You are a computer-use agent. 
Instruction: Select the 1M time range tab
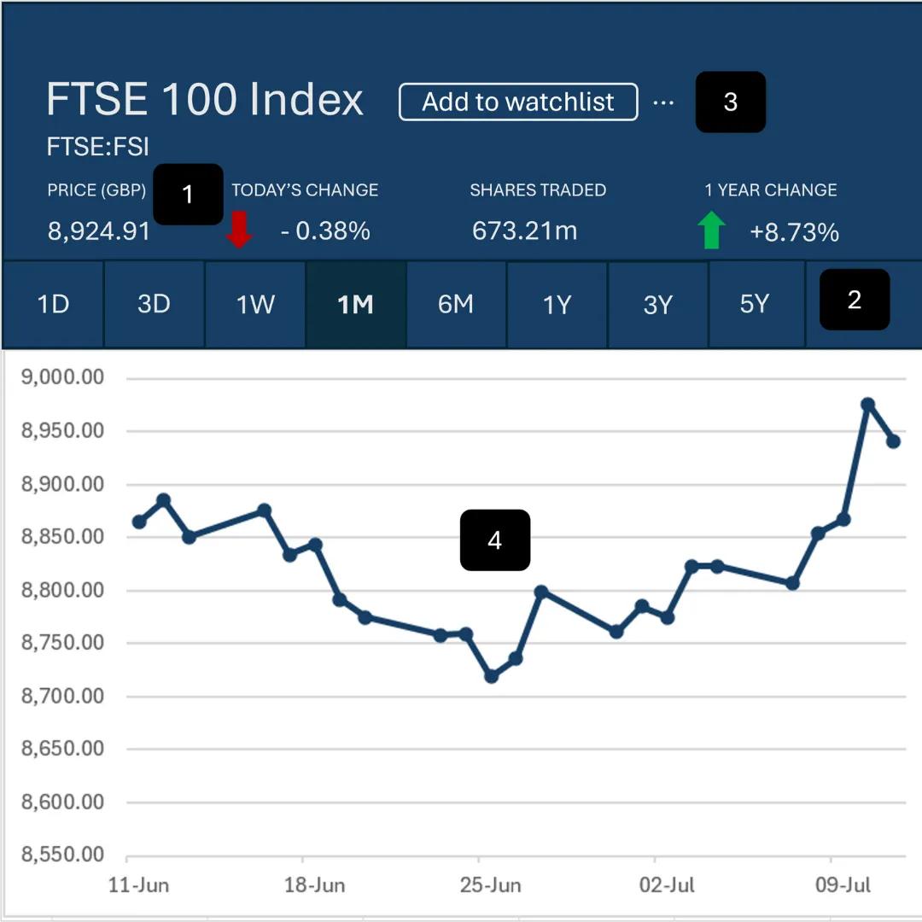356,305
